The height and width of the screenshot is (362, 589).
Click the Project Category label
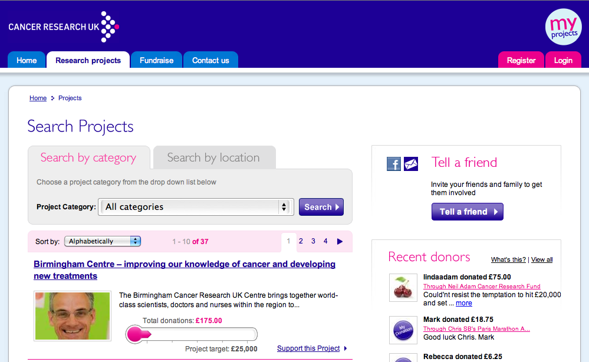(66, 207)
